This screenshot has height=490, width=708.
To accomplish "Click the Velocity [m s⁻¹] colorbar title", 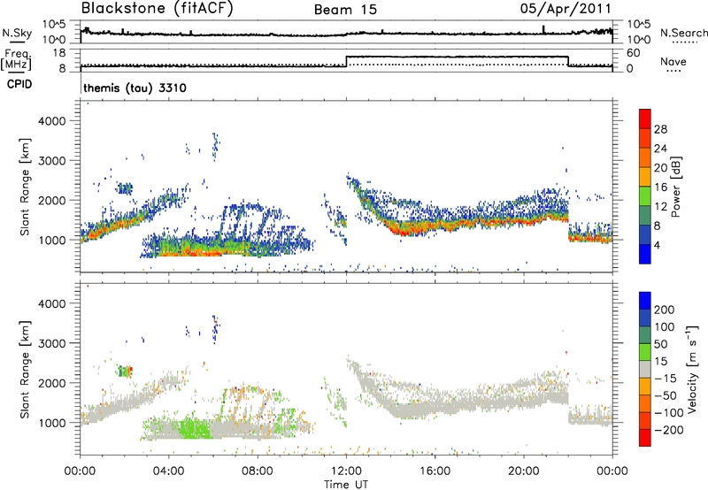I will [x=692, y=369].
